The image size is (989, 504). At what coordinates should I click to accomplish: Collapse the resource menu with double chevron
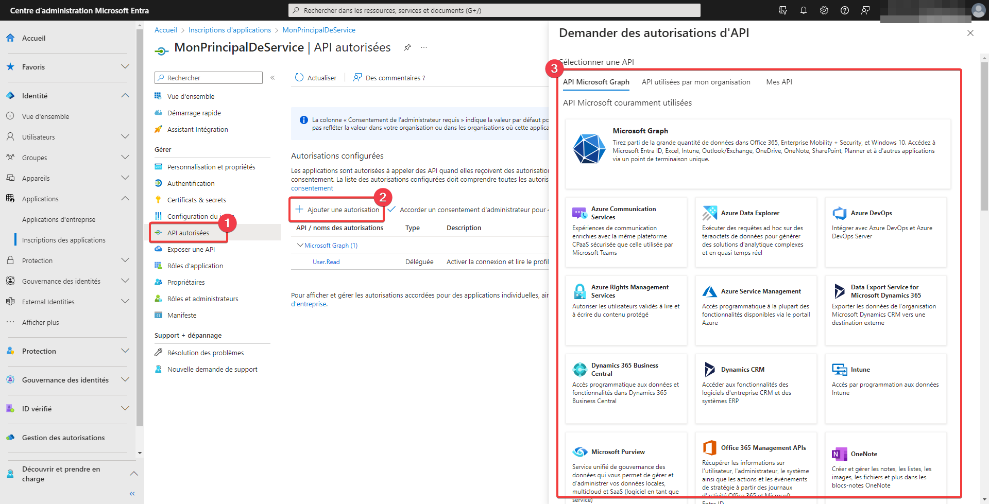pyautogui.click(x=272, y=78)
